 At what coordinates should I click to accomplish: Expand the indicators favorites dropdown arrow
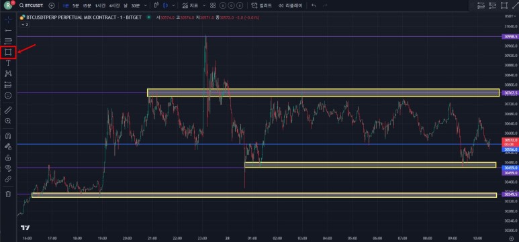coord(204,5)
